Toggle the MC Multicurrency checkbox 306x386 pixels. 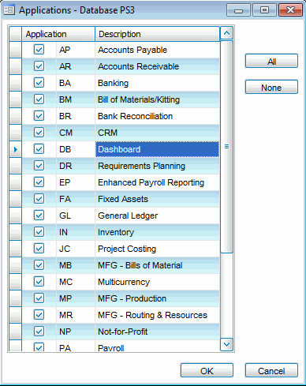point(39,282)
